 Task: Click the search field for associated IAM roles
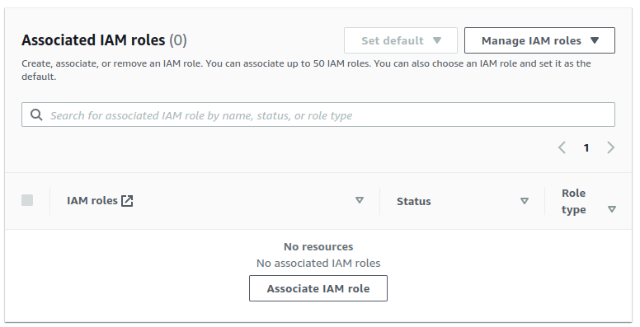[x=318, y=114]
